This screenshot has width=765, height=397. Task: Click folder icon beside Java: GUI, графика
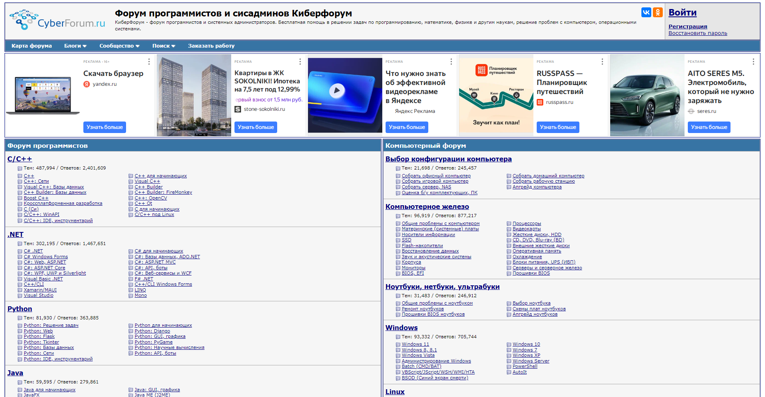131,390
